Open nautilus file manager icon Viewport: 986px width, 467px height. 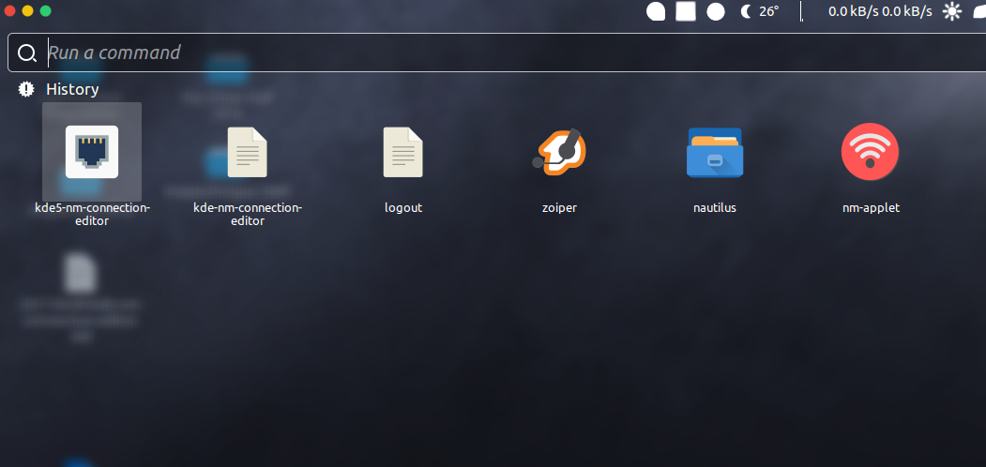tap(715, 152)
